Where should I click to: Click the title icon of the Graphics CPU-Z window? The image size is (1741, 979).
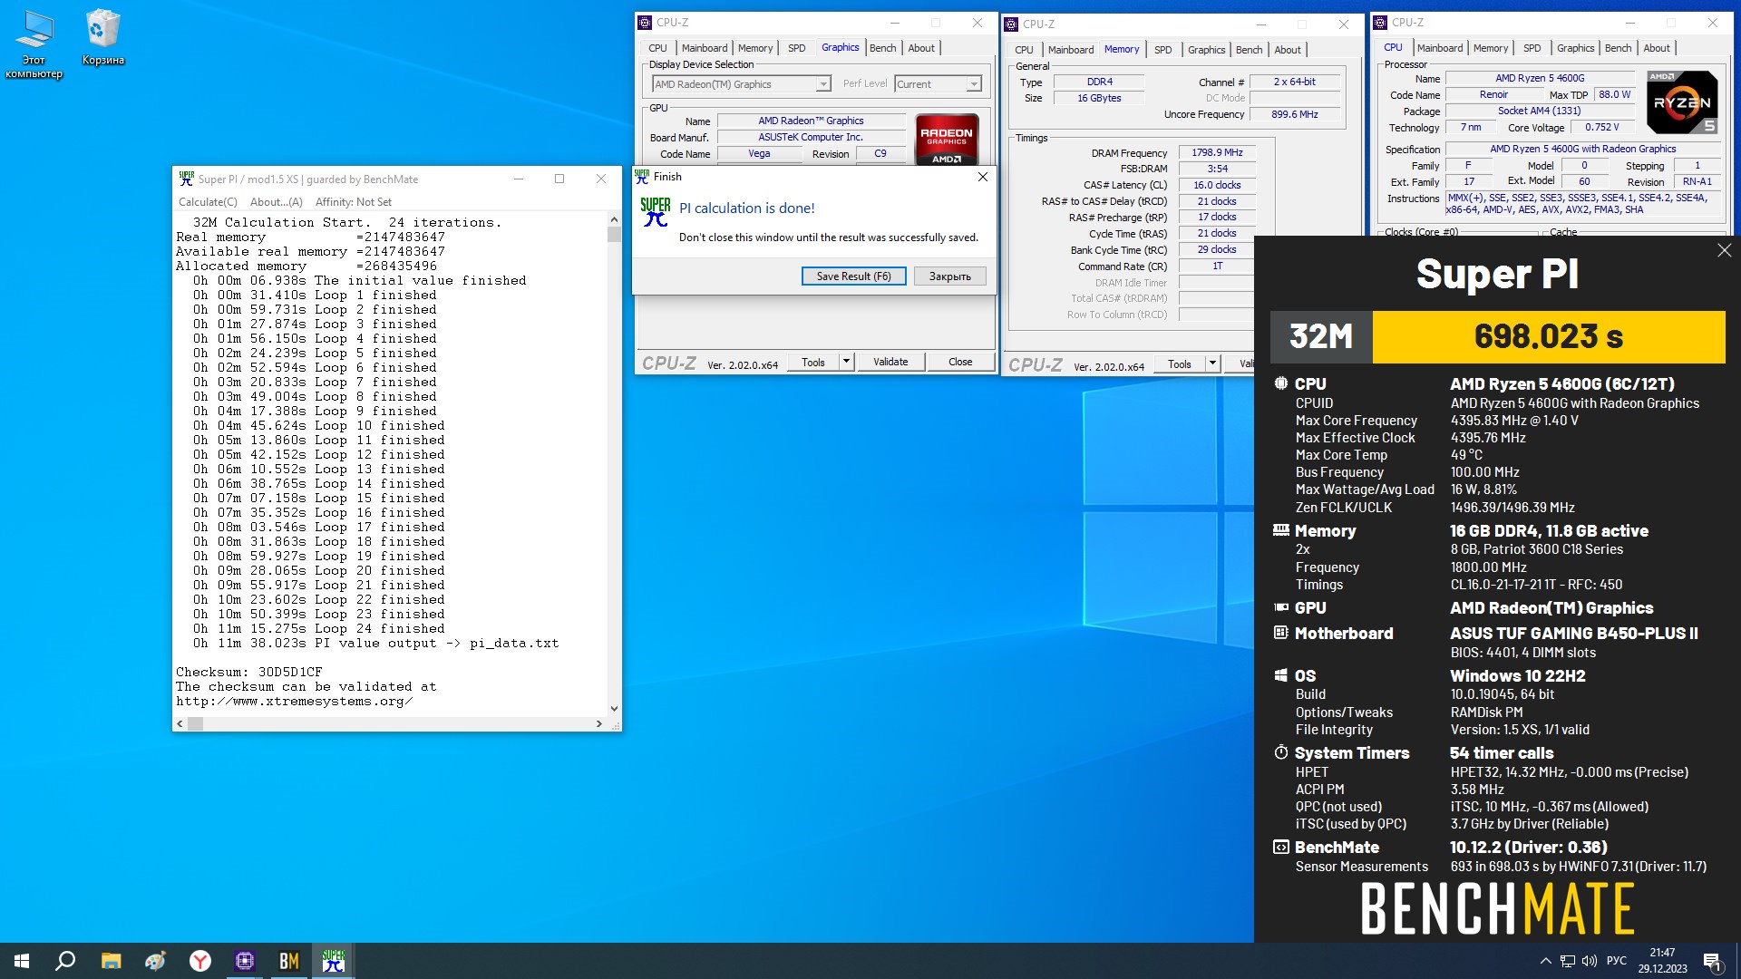pos(645,23)
